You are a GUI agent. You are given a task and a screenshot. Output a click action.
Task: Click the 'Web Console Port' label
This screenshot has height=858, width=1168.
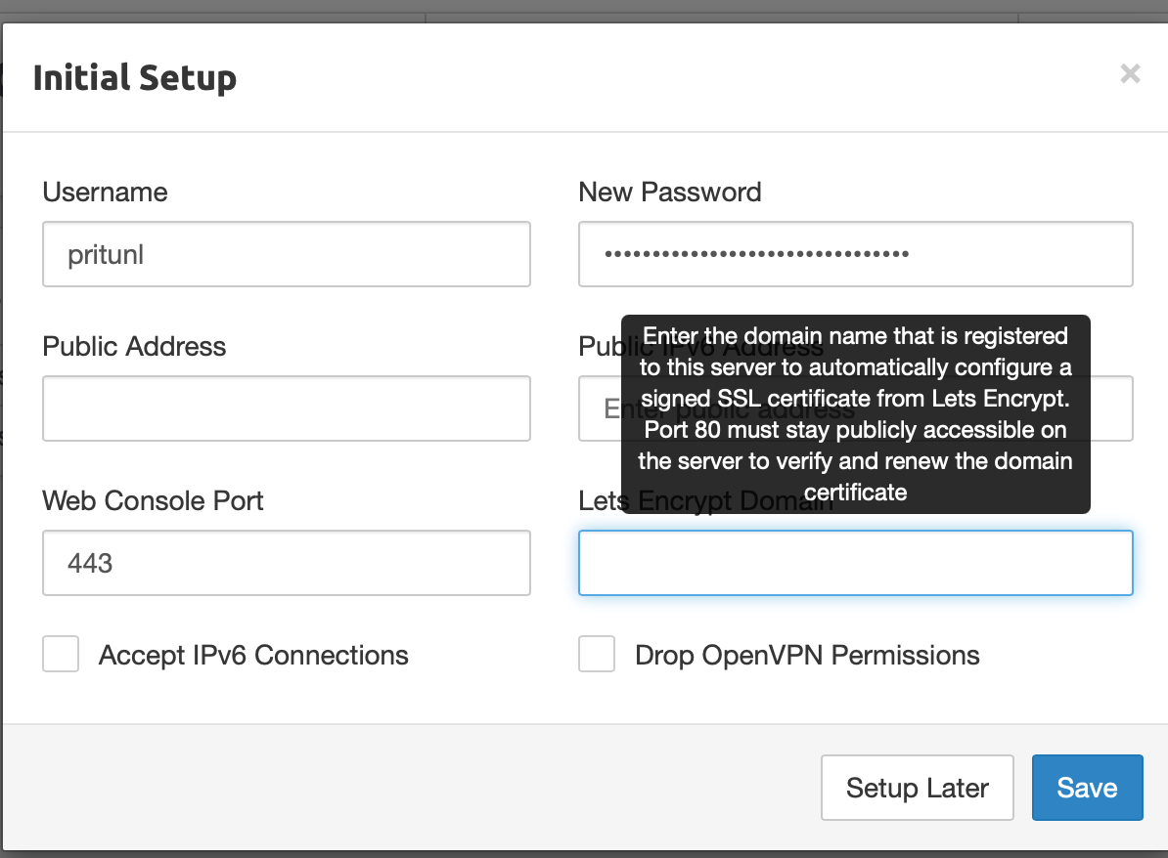click(153, 500)
